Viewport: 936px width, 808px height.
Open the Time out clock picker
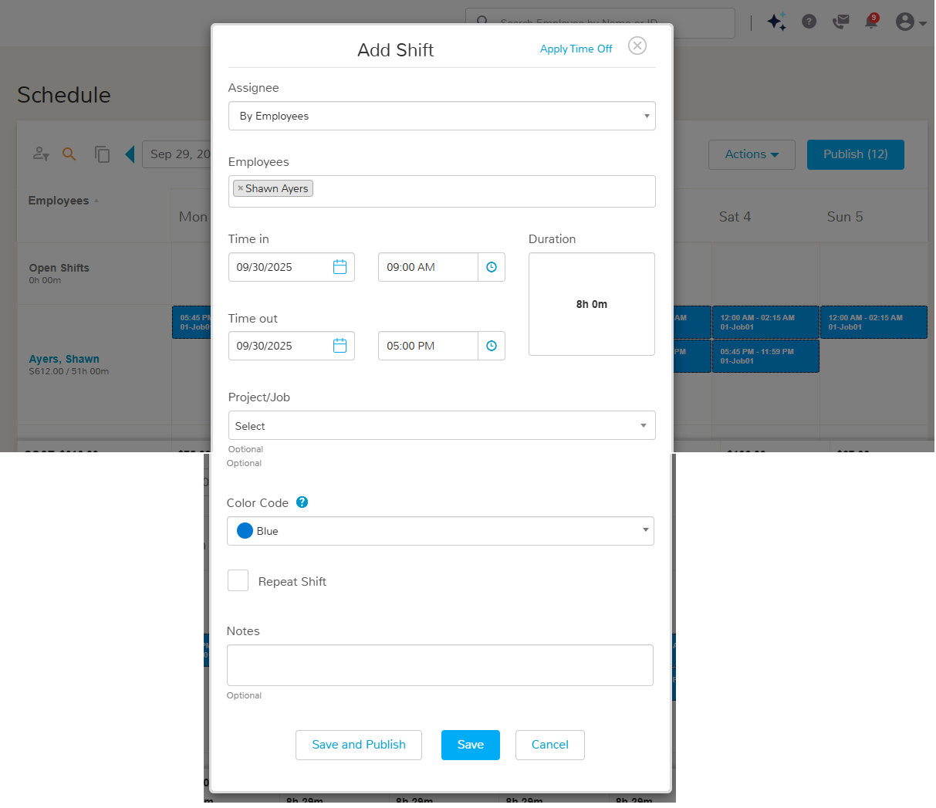click(492, 346)
